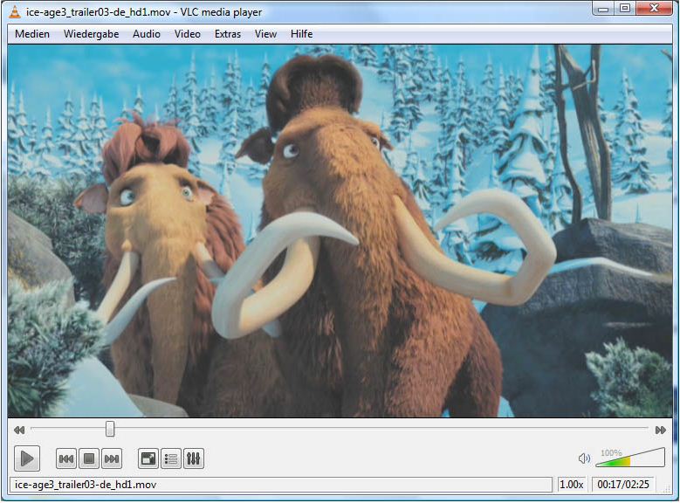
Task: Open the Wiedergabe menu
Action: pos(91,34)
